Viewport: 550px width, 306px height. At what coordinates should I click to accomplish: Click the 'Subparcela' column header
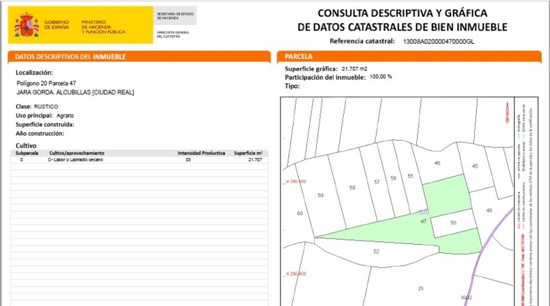[x=27, y=153]
